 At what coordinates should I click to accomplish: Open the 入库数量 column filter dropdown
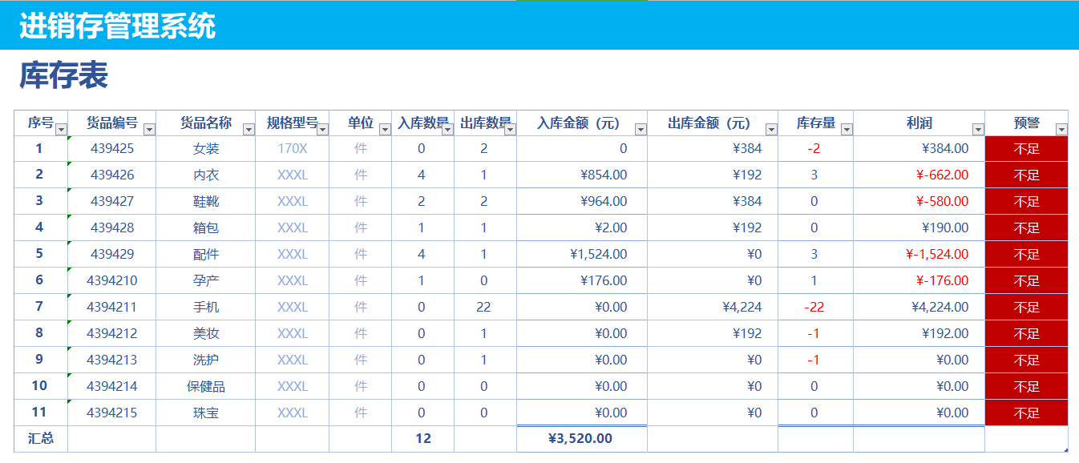click(x=447, y=129)
